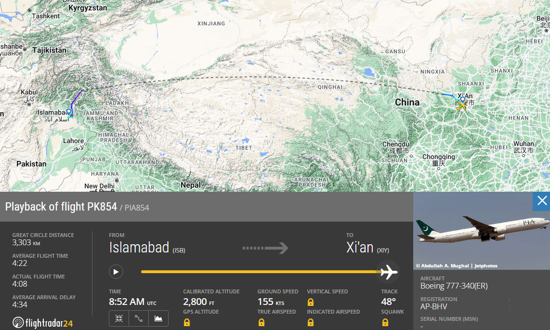Click the QINGHAI region label on map
Image resolution: width=550 pixels, height=330 pixels.
coord(330,87)
